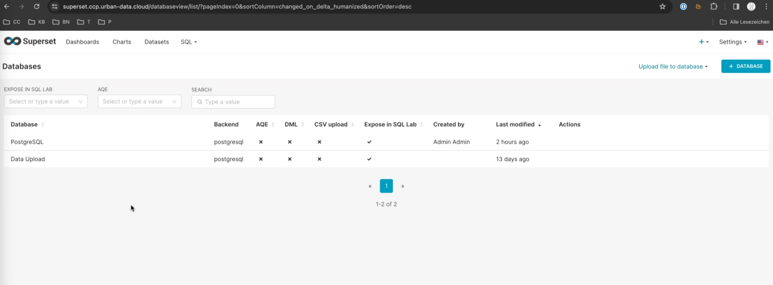
Task: Click the Superset logo
Action: coord(30,41)
